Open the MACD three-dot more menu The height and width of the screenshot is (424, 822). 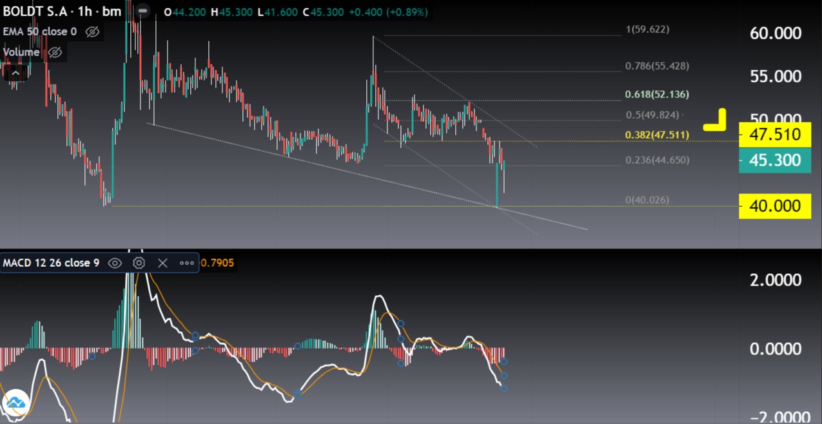(x=187, y=263)
